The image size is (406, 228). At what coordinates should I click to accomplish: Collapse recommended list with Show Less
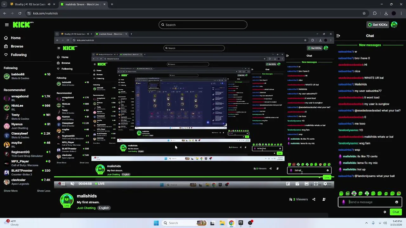(x=43, y=191)
